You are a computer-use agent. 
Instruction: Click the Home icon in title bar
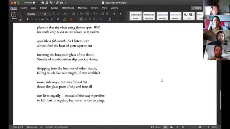[x=42, y=3]
